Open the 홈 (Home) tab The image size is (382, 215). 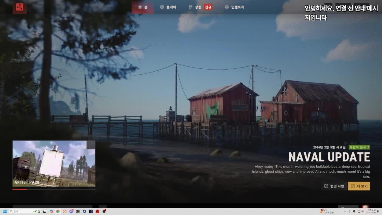(143, 7)
